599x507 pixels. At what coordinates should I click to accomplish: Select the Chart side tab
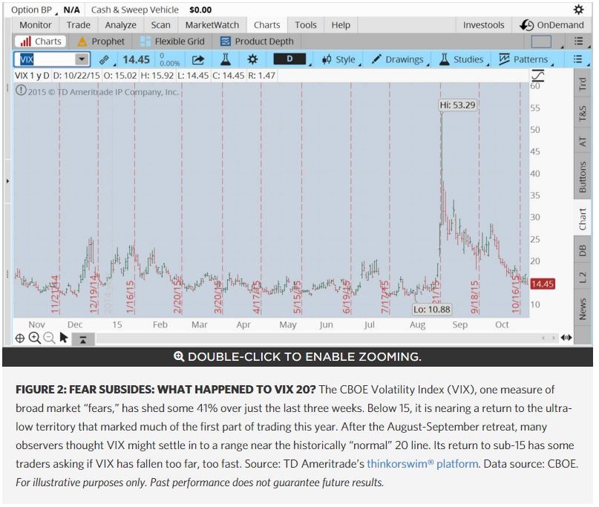click(582, 218)
